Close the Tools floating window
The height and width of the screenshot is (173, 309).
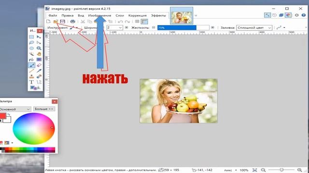[40, 31]
